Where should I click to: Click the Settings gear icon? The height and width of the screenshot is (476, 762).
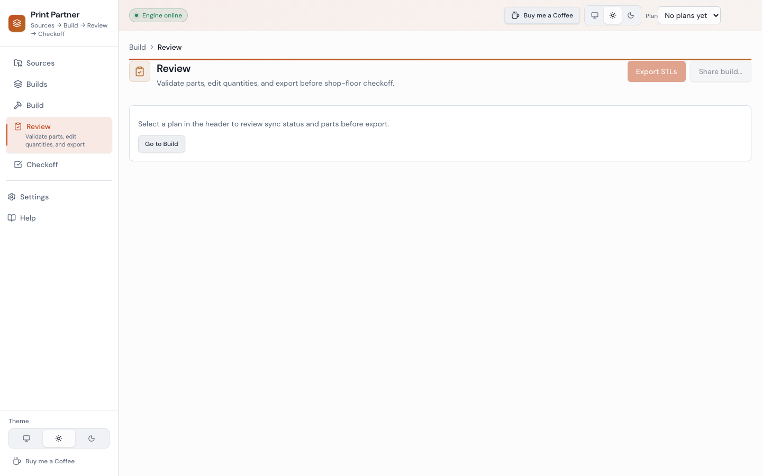pyautogui.click(x=12, y=197)
